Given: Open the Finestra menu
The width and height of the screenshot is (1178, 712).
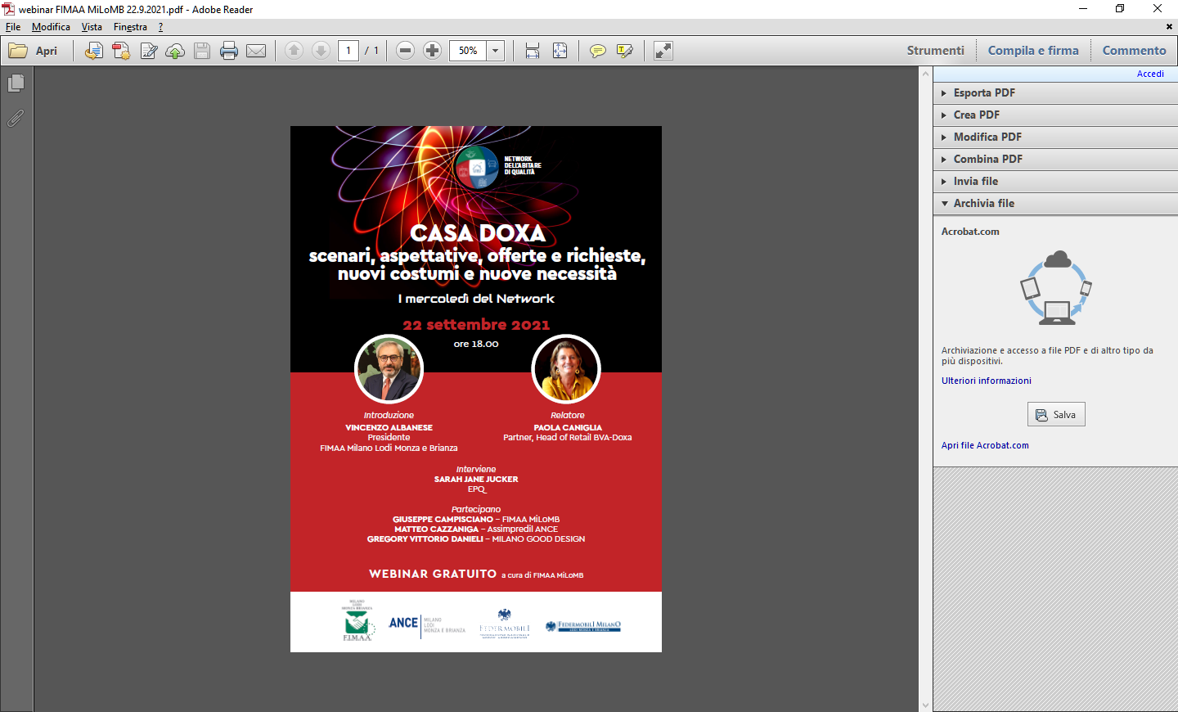Looking at the screenshot, I should 130,27.
